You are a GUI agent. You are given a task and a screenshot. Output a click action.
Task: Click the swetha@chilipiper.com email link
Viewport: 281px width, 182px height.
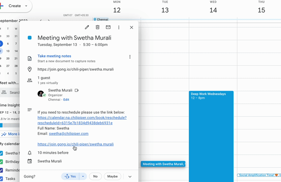tap(69, 133)
